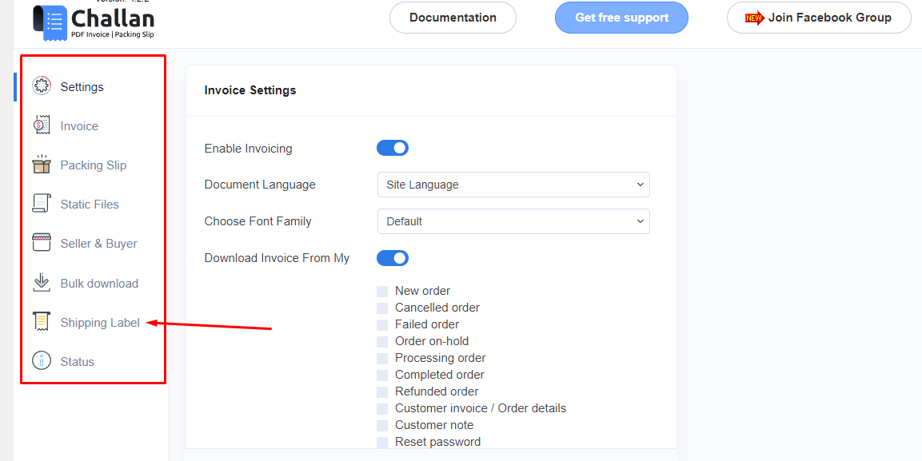Click the Settings gear icon in sidebar
The image size is (922, 461).
(x=41, y=85)
